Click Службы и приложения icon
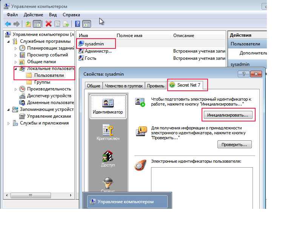 pos(15,123)
